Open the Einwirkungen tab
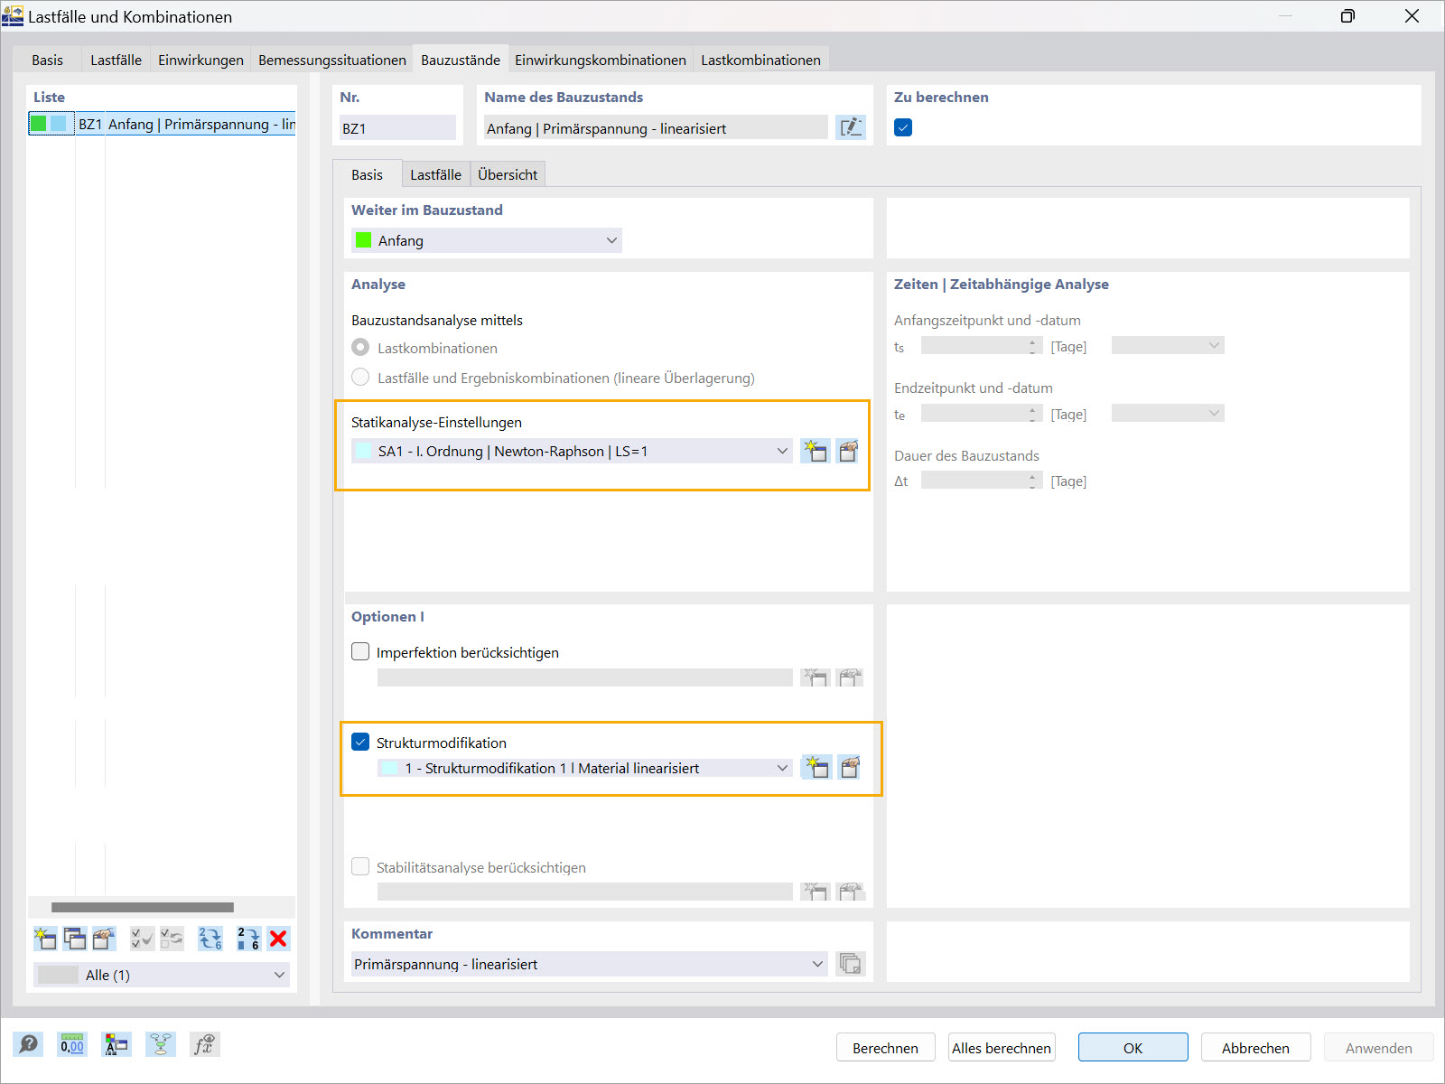Image resolution: width=1445 pixels, height=1084 pixels. point(200,60)
